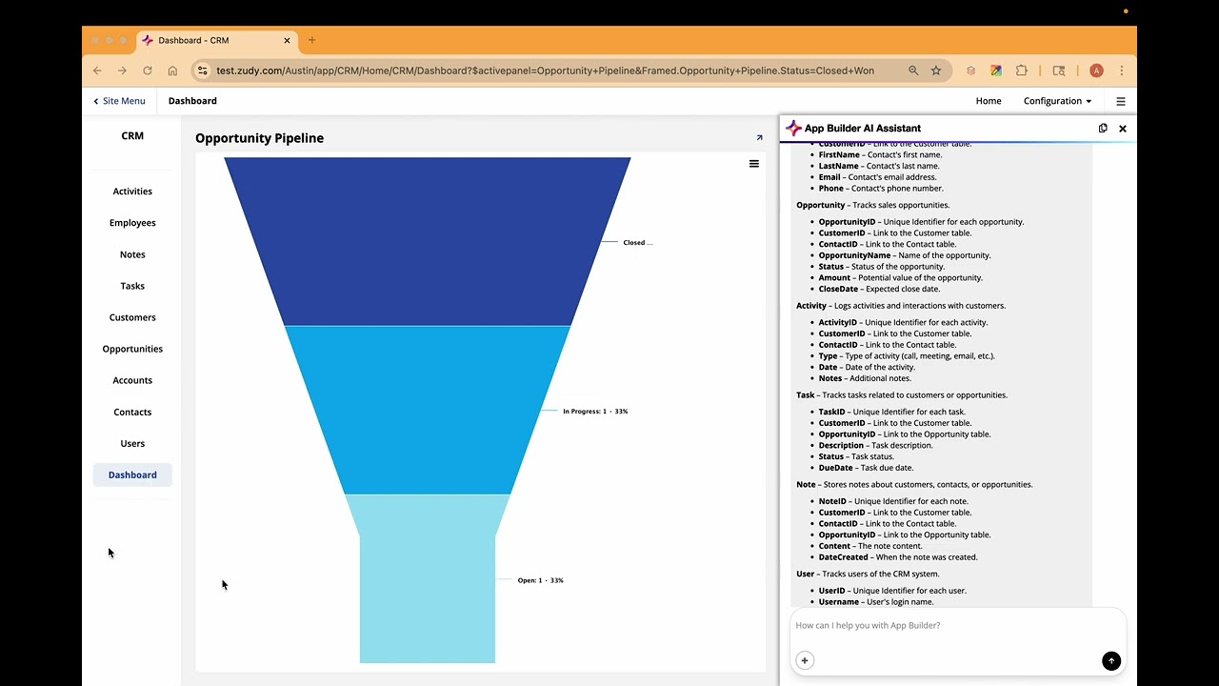Open Notes in CRM sidebar

pyautogui.click(x=132, y=254)
